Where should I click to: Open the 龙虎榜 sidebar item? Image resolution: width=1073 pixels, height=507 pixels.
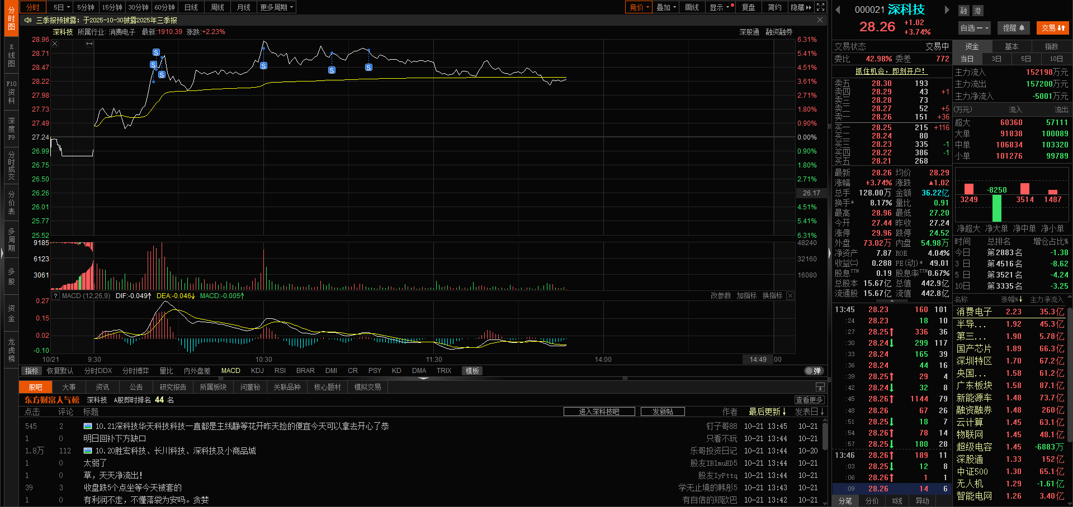11,350
